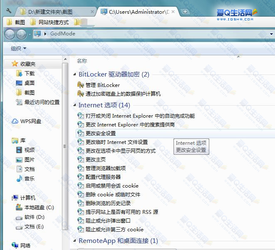Open 软件 (D:) drive
275x250 pixels.
[30, 217]
